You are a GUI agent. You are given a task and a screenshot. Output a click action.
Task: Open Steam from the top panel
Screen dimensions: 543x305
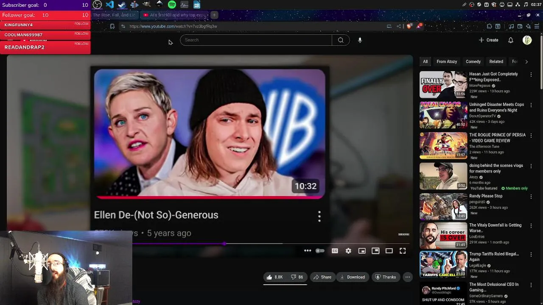[122, 5]
